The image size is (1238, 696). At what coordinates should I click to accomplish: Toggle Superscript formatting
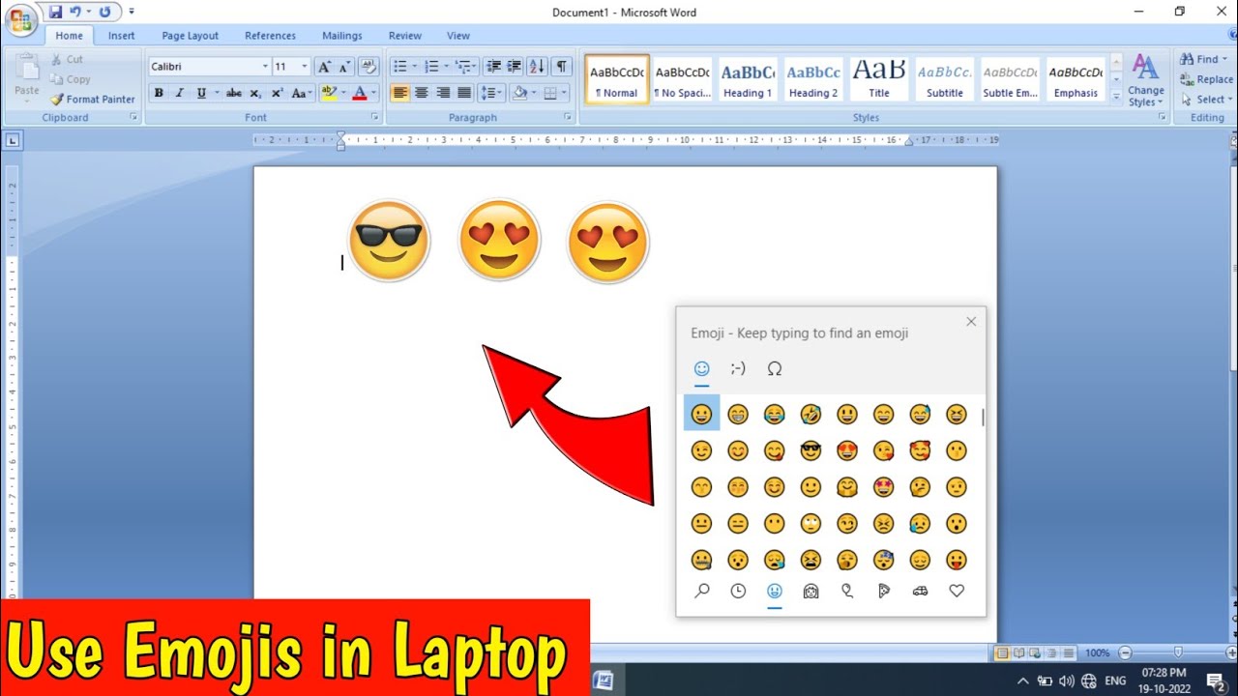277,93
